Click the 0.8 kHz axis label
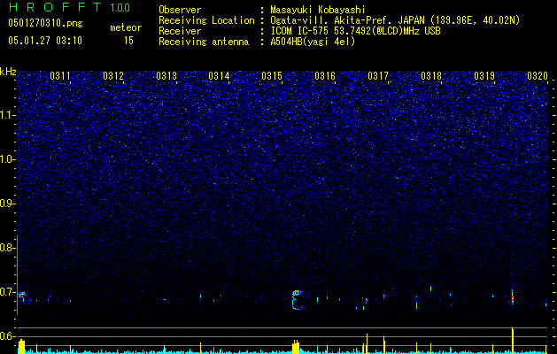 tap(8, 248)
